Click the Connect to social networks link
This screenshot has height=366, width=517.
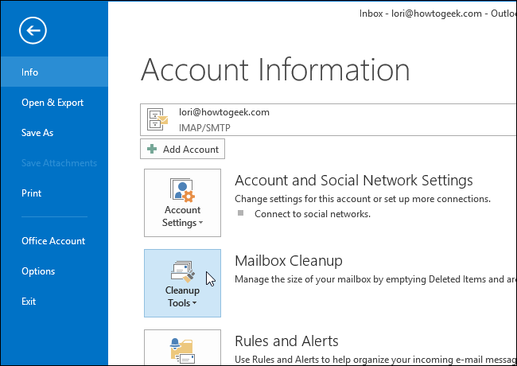point(312,214)
